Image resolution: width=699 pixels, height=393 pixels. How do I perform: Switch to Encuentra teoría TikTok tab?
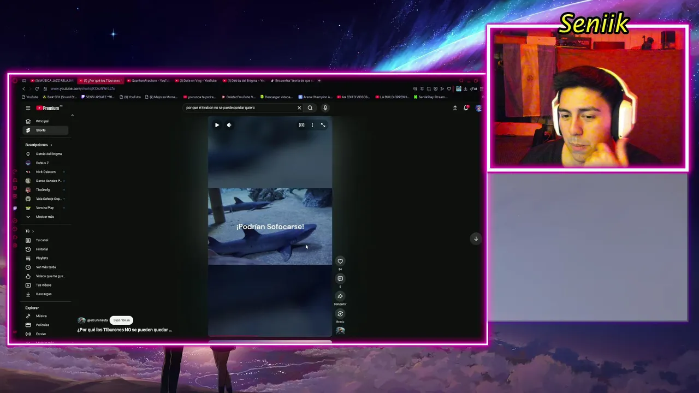[293, 81]
